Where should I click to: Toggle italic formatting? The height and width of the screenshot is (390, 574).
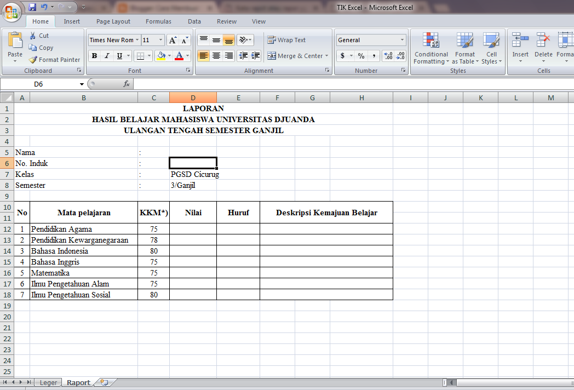coord(106,55)
